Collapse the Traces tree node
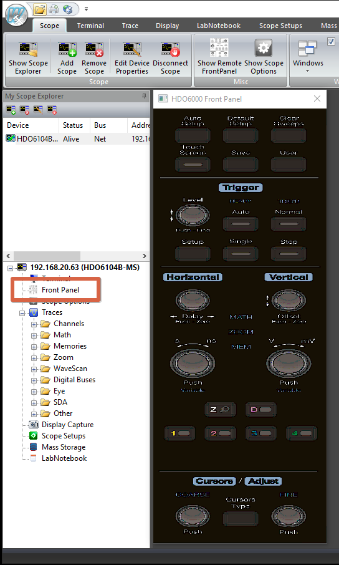The image size is (339, 565). pyautogui.click(x=22, y=313)
